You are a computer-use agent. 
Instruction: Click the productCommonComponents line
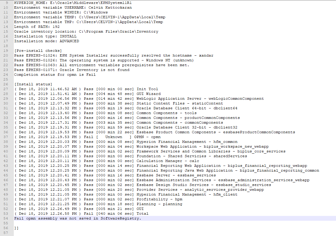(127, 118)
